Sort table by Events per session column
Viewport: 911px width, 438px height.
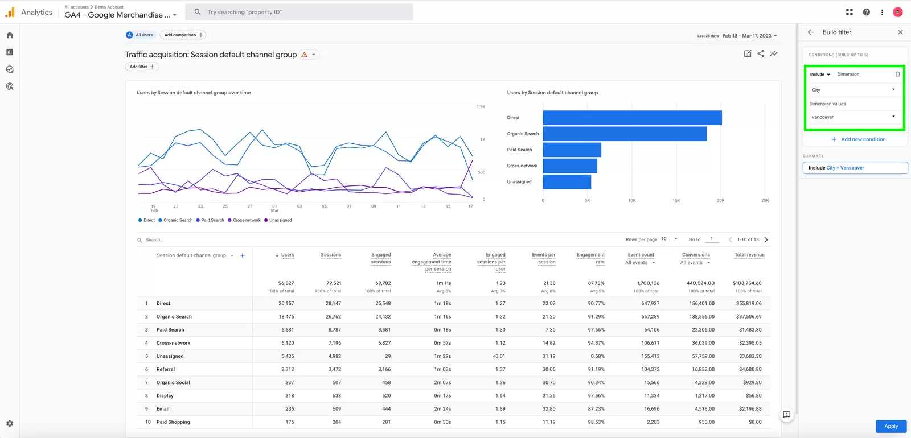[544, 258]
